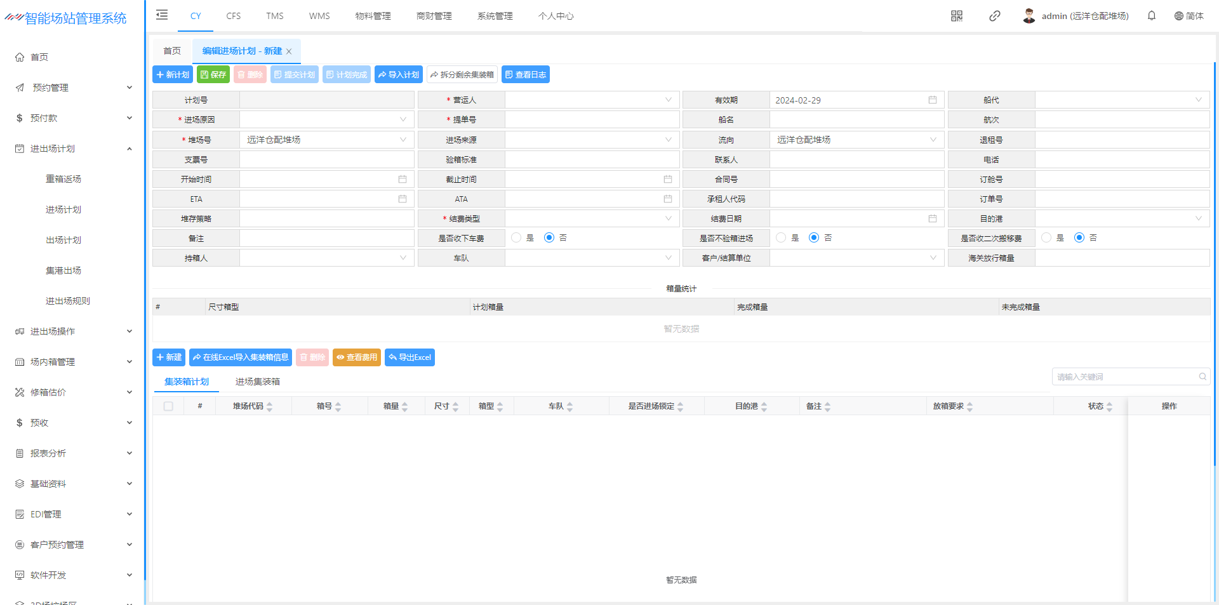
Task: Open the QR code icon in header
Action: [x=956, y=16]
